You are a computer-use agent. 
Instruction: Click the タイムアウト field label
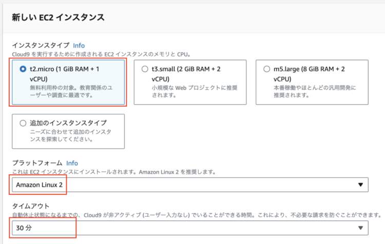click(x=31, y=206)
